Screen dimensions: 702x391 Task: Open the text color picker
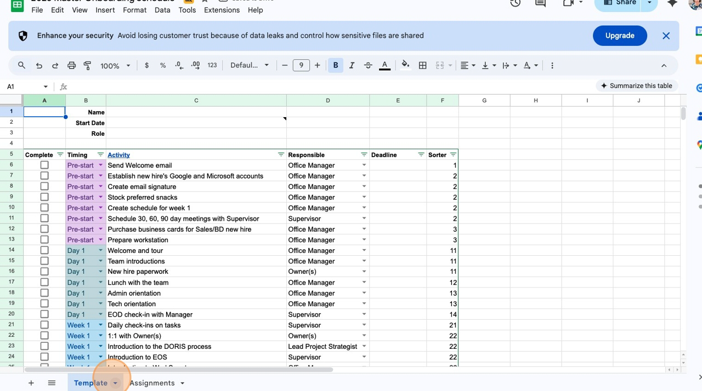[x=385, y=65]
